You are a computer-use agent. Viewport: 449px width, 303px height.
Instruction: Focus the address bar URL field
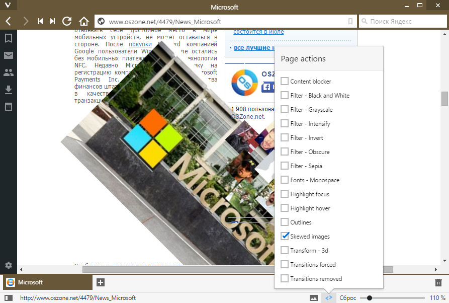pos(226,22)
